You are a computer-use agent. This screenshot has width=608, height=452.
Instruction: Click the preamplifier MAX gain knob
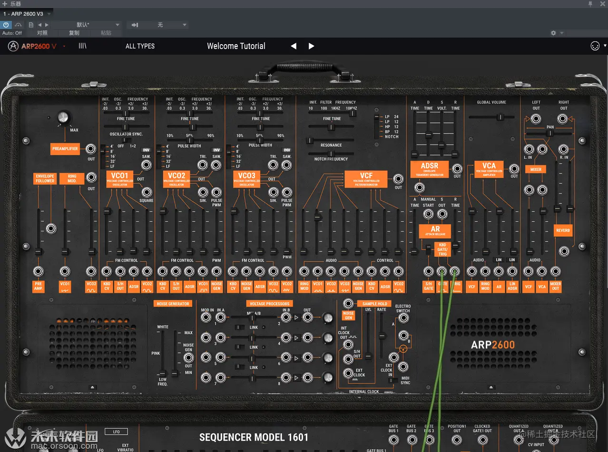63,117
